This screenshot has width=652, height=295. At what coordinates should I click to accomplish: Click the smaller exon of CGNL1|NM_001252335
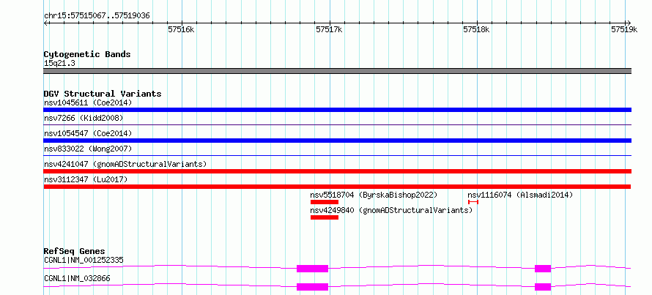coord(543,269)
